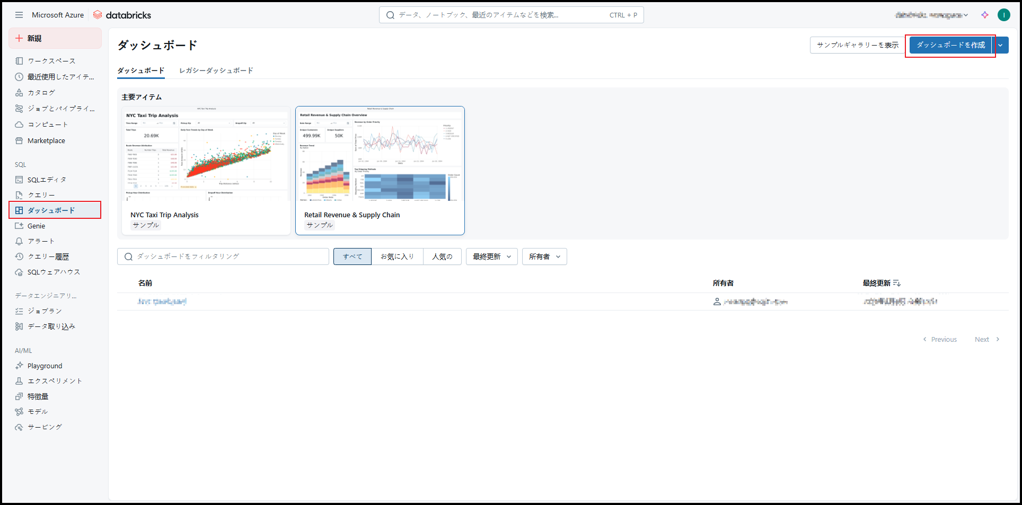Click the Microsoft Azure label

[x=58, y=15]
